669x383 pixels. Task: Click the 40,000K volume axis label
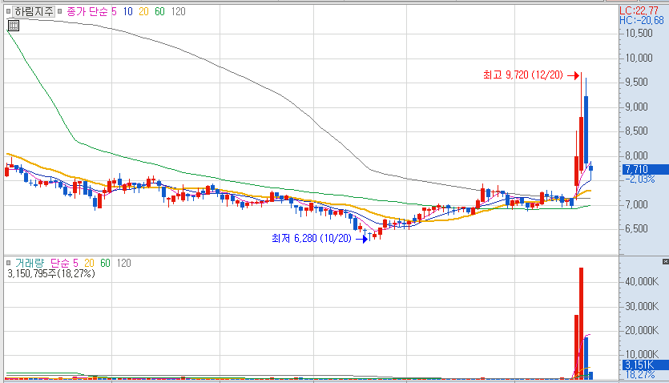click(x=642, y=282)
